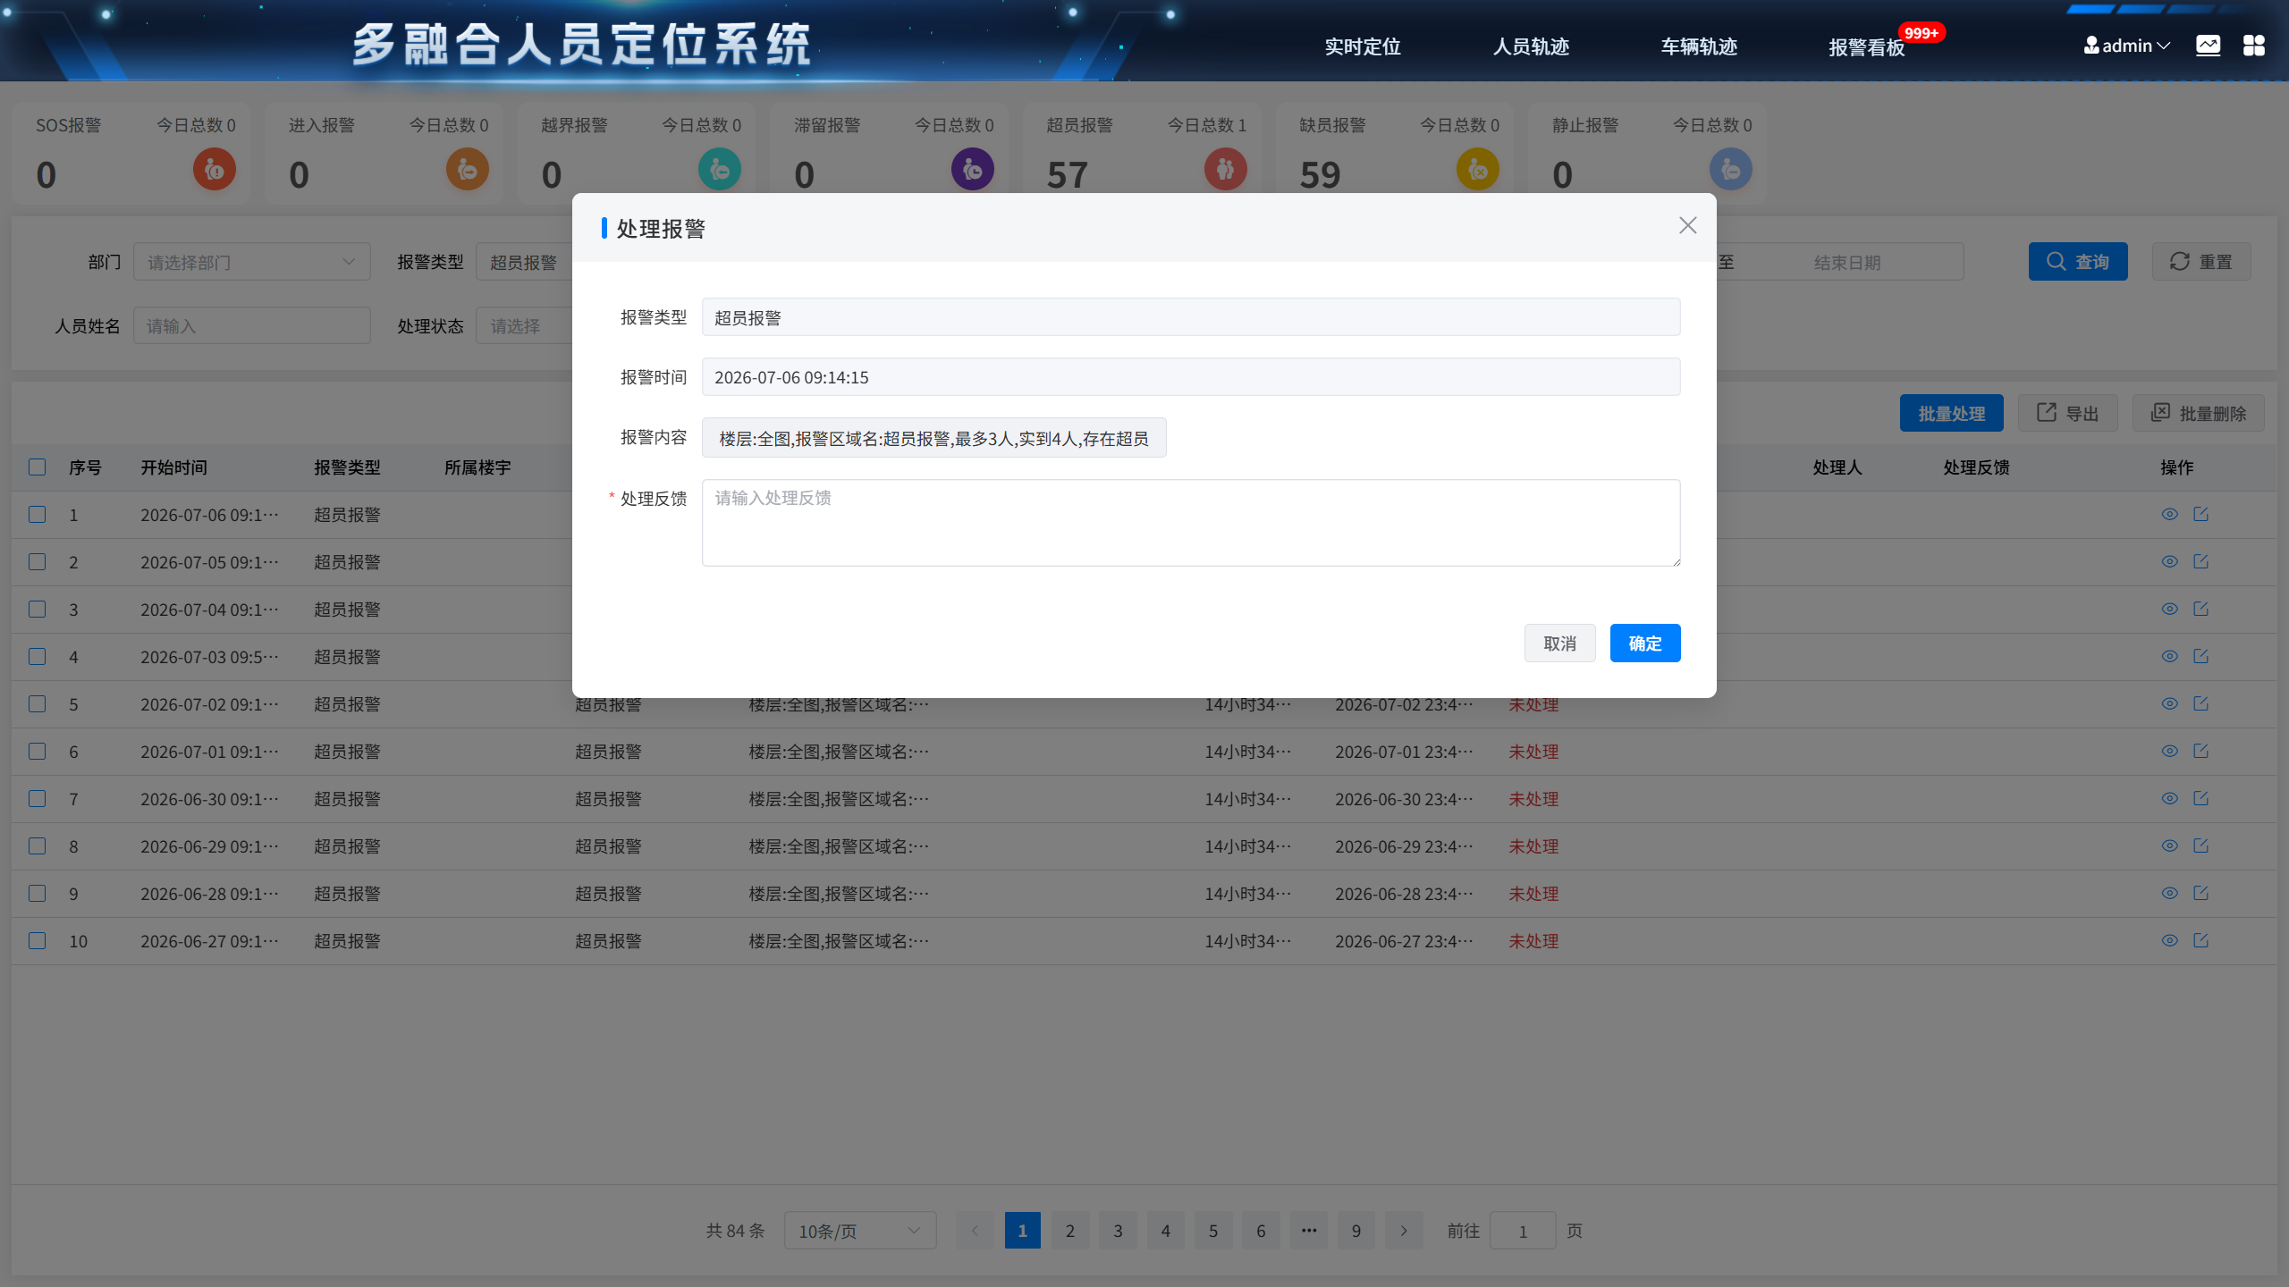Screen dimensions: 2289x1287
Task: View details eye icon for row 4
Action: tap(2170, 656)
